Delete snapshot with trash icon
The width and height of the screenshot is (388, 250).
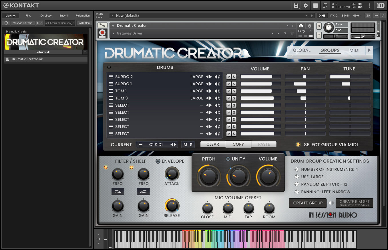[x=292, y=33]
